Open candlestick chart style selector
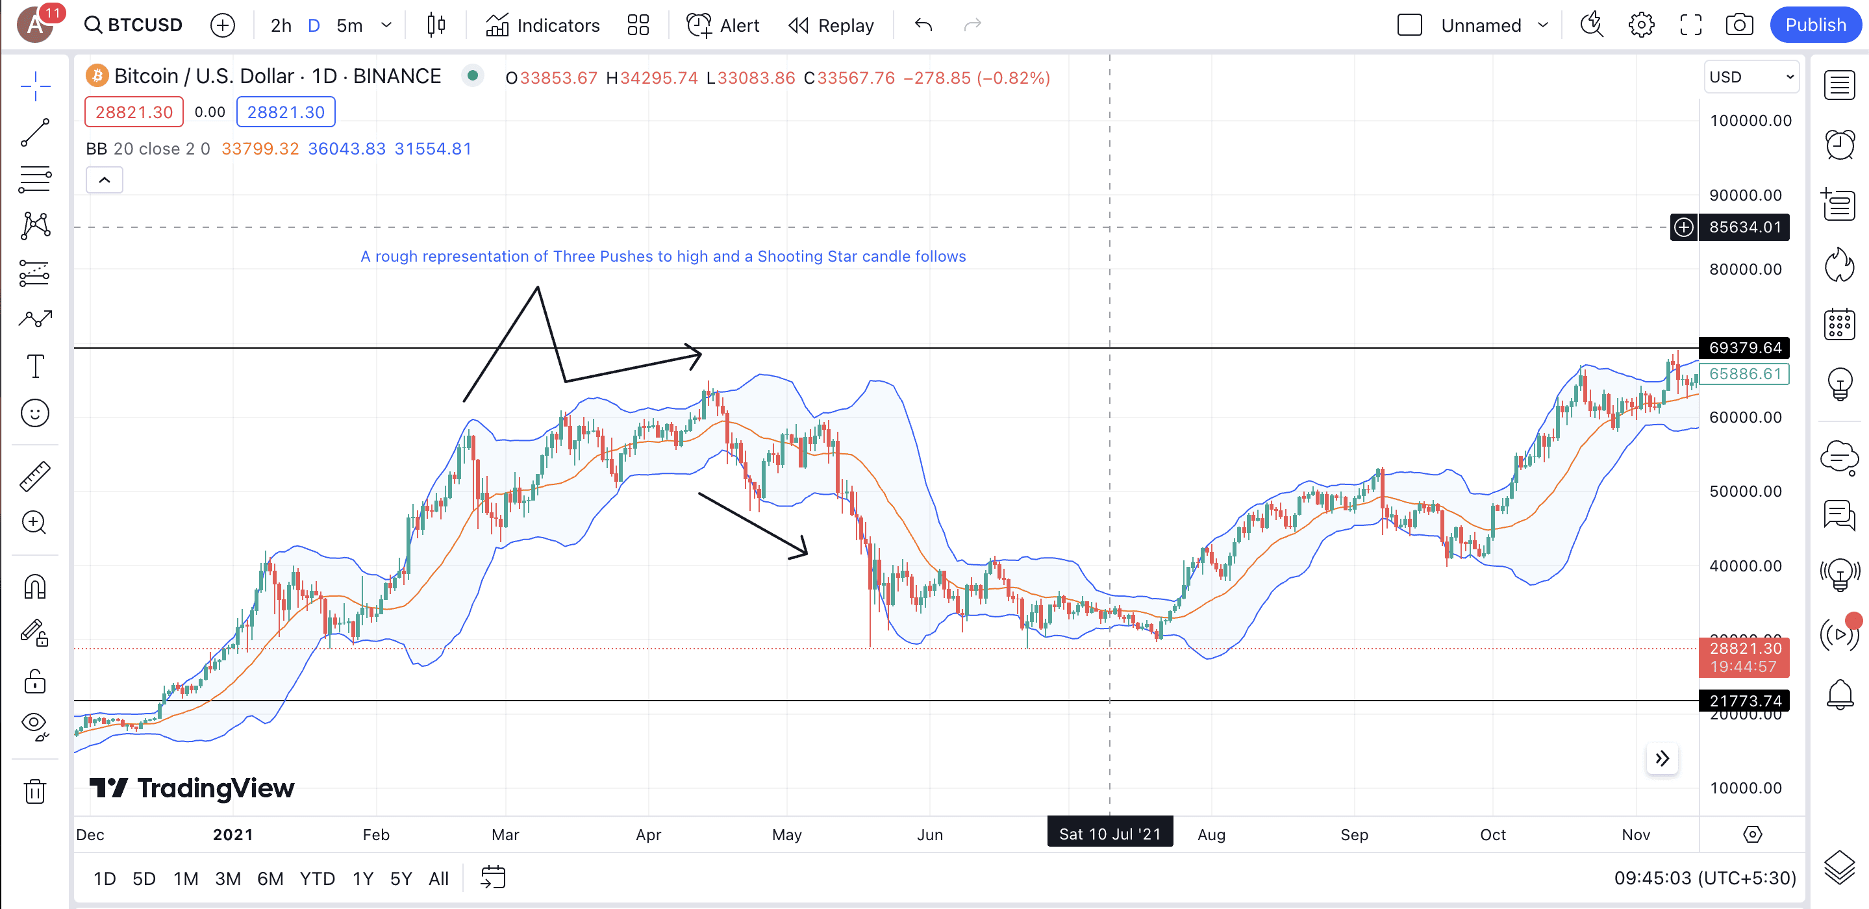The height and width of the screenshot is (909, 1869). (436, 25)
